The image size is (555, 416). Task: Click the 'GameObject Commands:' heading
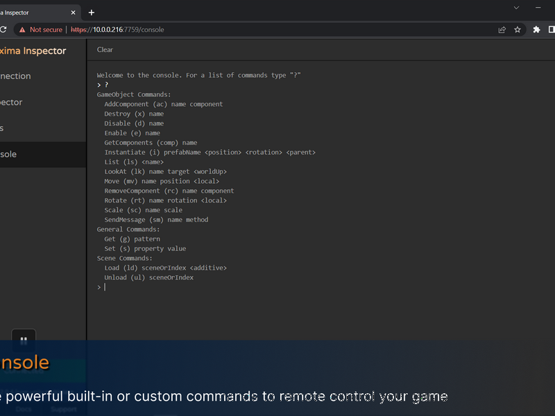pos(134,95)
